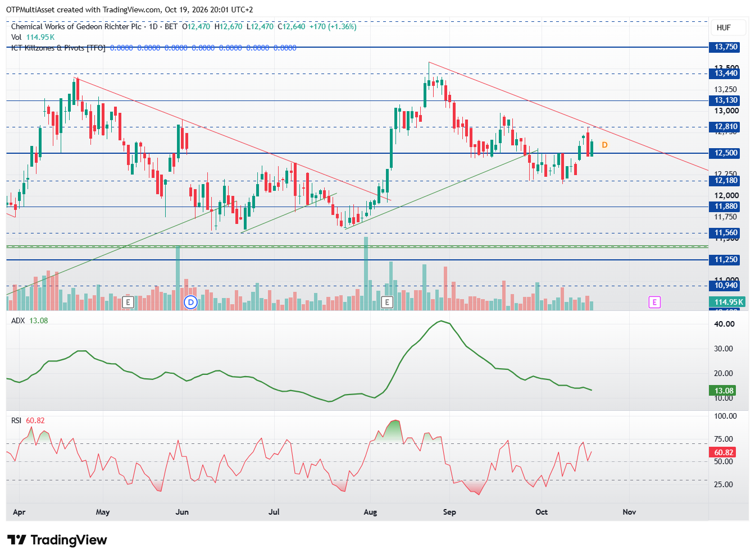Click the Sep label on the time axis
This screenshot has width=755, height=559.
coord(449,512)
